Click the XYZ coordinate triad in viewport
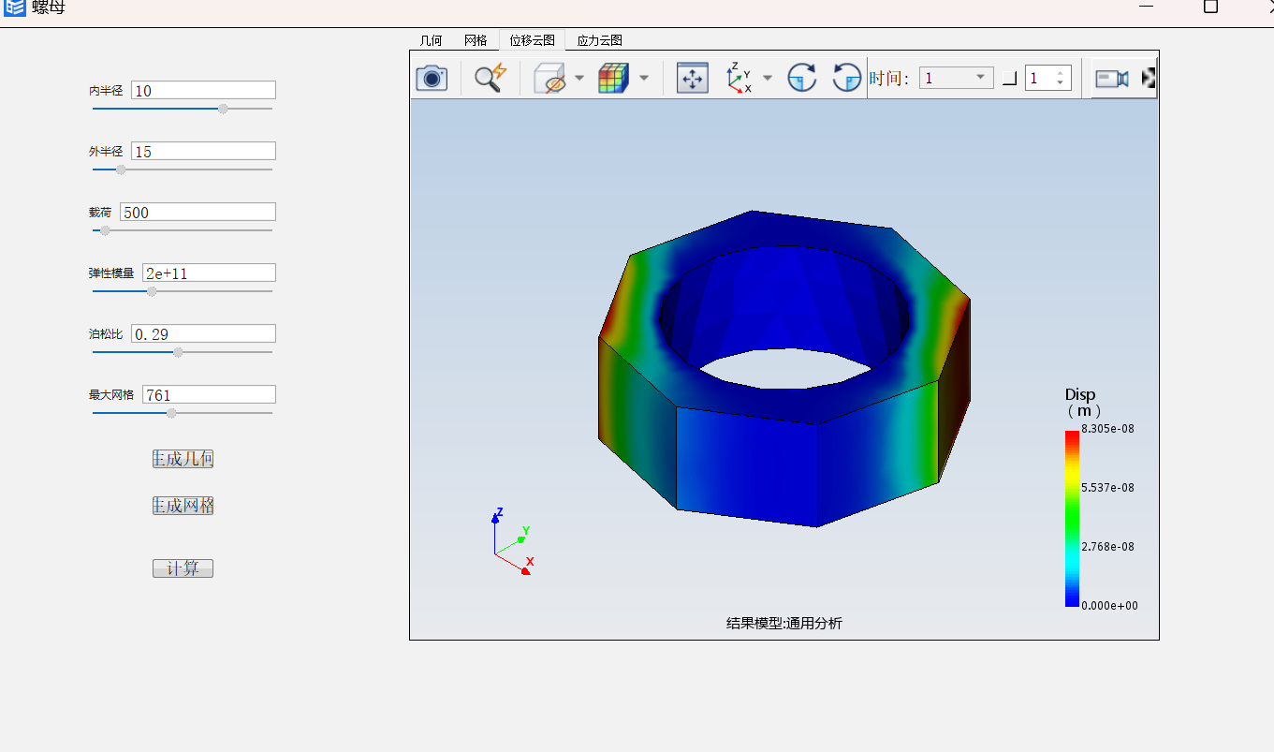 click(x=512, y=541)
